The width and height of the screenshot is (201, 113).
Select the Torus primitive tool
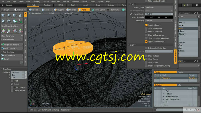(x=3, y=21)
